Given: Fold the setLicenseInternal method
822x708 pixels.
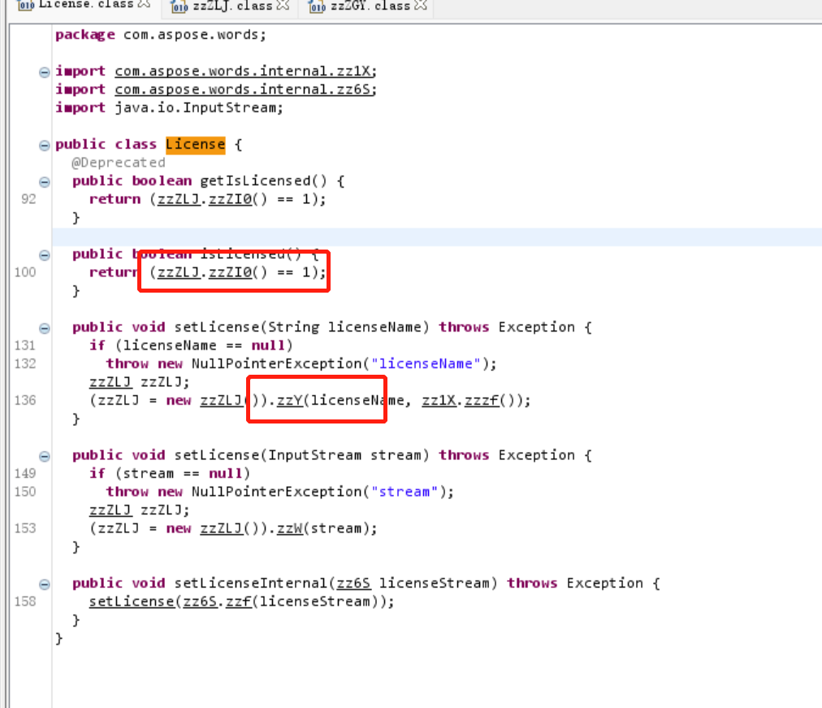Looking at the screenshot, I should pyautogui.click(x=45, y=584).
